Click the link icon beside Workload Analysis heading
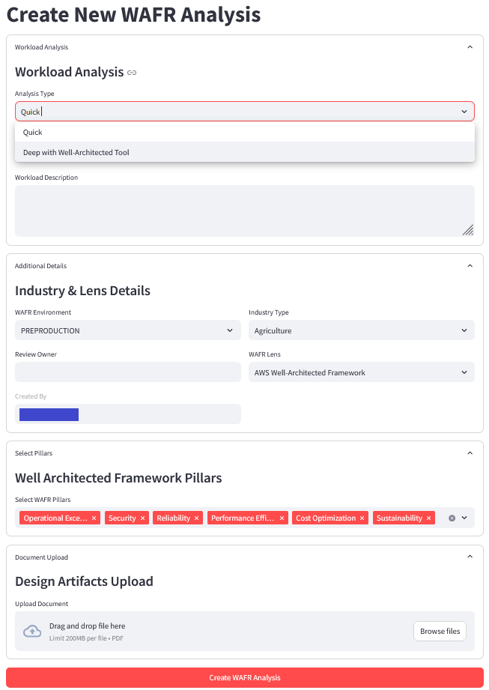This screenshot has height=690, width=489. tap(132, 73)
